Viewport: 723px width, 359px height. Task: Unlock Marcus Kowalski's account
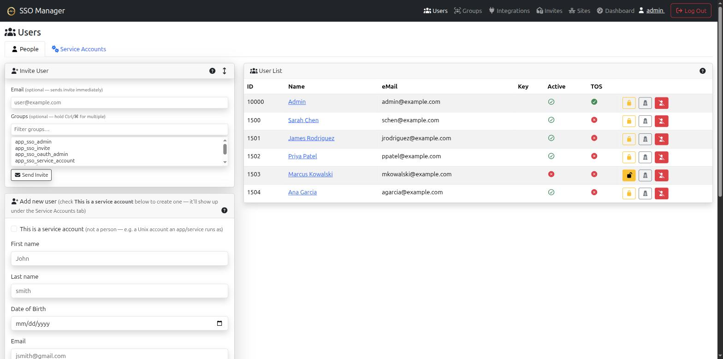[629, 175]
